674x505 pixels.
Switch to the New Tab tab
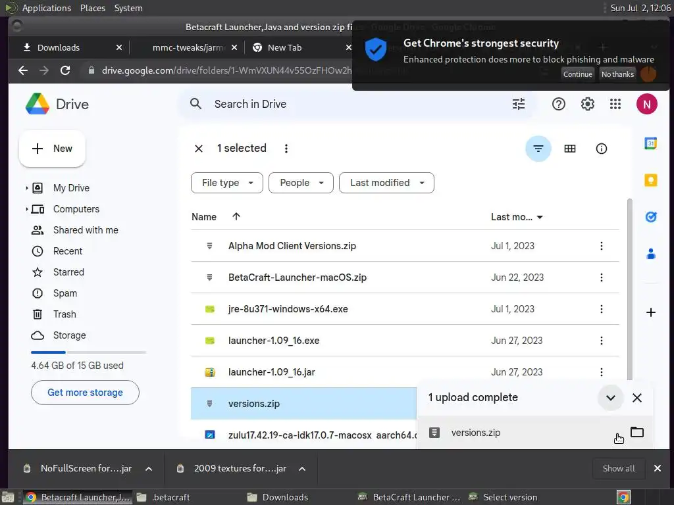point(284,47)
